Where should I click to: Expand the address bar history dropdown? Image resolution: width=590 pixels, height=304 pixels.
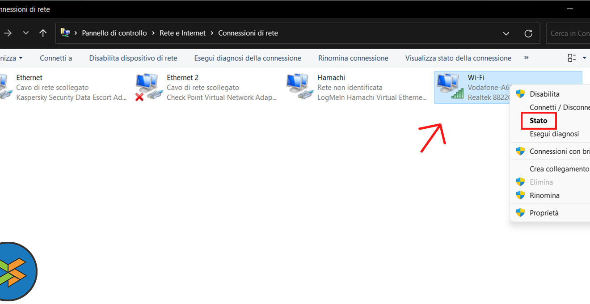(506, 34)
